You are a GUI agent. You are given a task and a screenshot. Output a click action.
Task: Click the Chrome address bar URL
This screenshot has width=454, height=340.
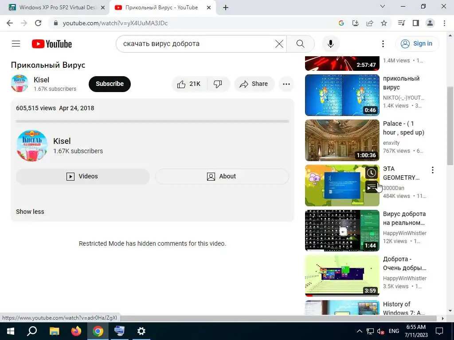[x=115, y=23]
